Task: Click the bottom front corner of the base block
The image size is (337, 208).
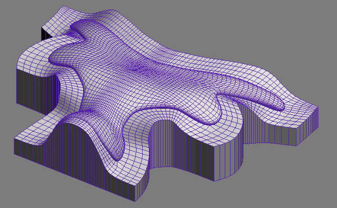Action: [135, 201]
